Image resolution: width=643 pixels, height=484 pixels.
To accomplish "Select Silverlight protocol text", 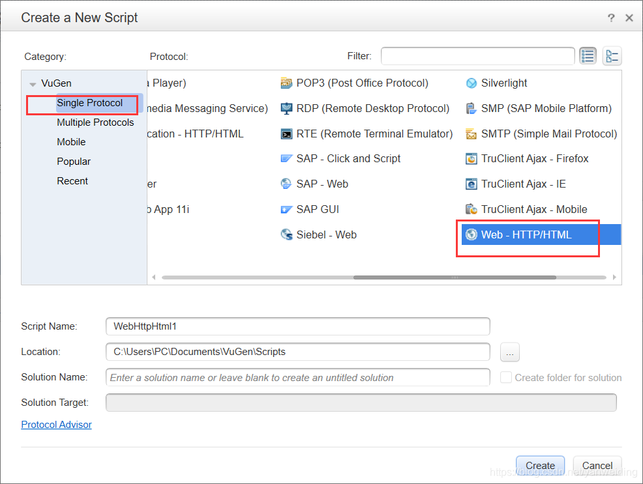I will (504, 83).
